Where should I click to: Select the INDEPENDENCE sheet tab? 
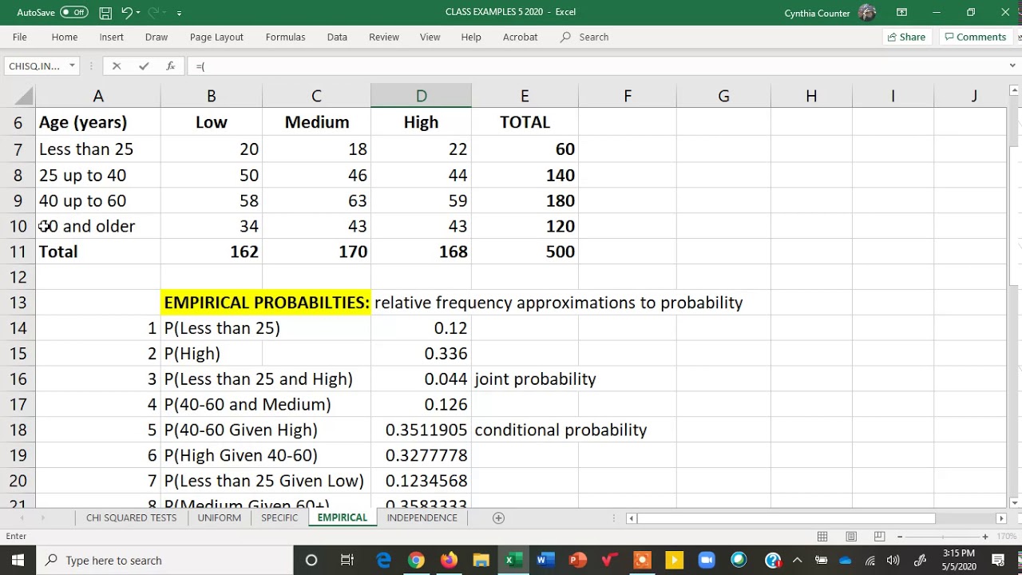pyautogui.click(x=422, y=517)
